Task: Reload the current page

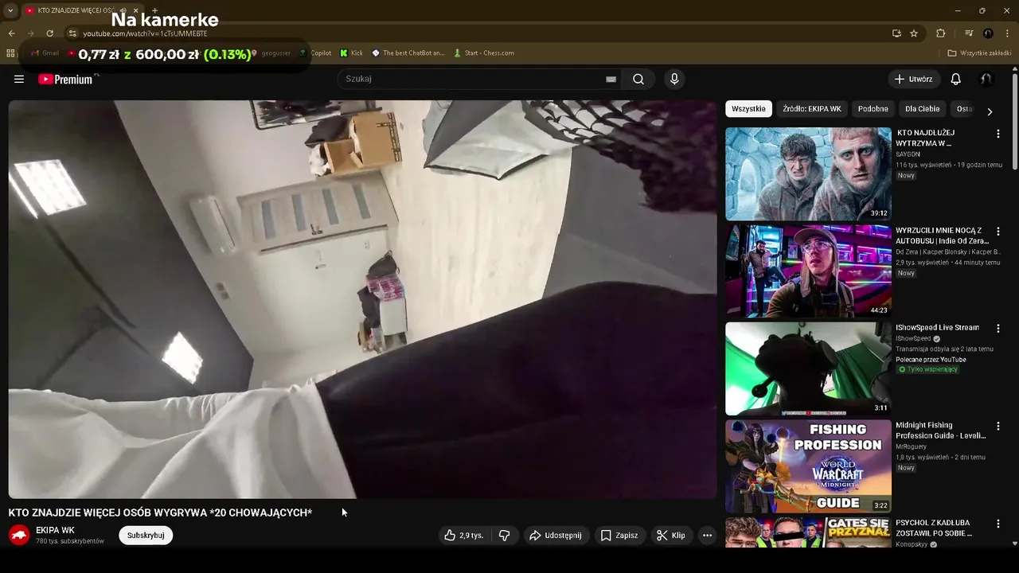Action: (49, 33)
